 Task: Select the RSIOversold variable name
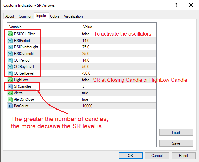24,54
